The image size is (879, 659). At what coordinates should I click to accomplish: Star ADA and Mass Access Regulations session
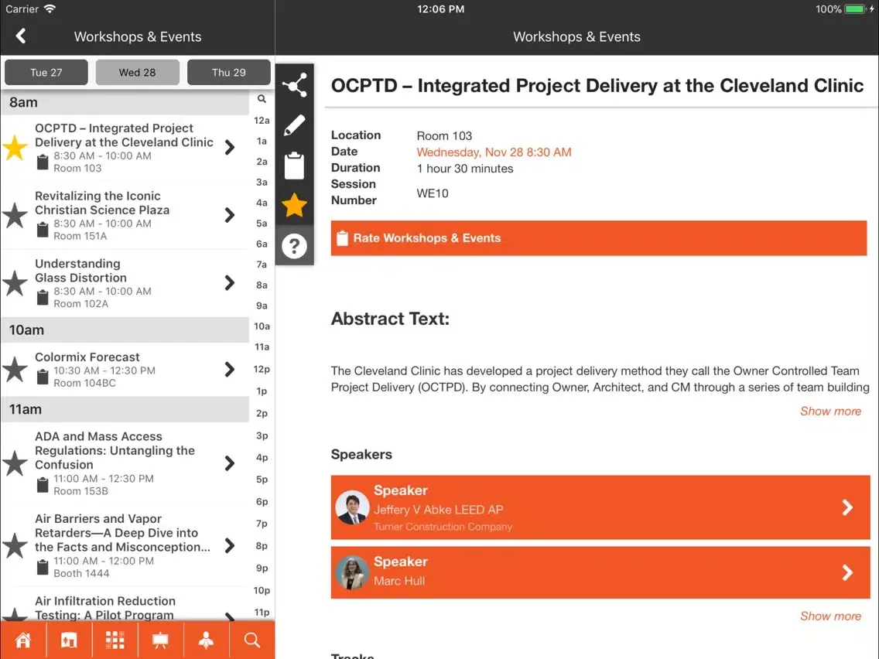coord(15,463)
